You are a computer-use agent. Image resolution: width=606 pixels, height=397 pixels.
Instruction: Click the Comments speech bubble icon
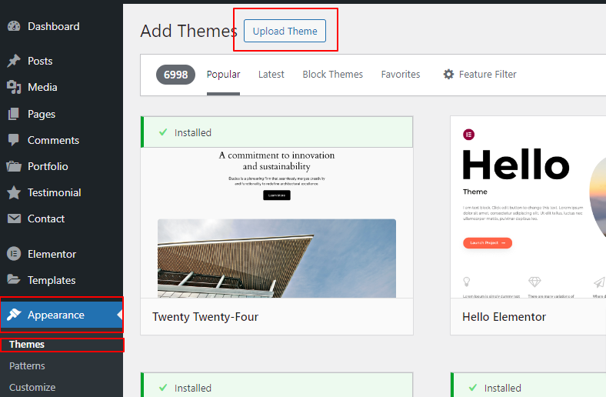pos(14,140)
